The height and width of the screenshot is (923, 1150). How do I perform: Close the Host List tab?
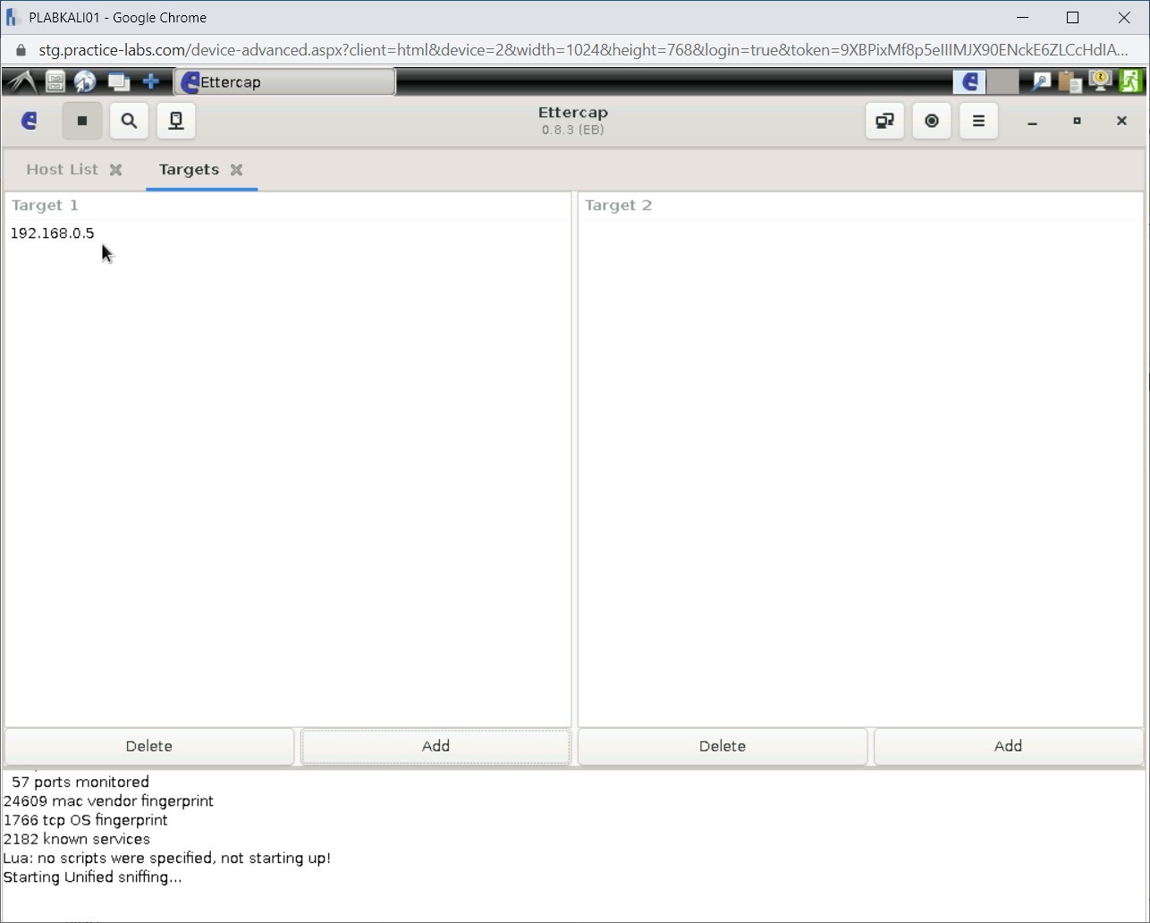pos(117,169)
